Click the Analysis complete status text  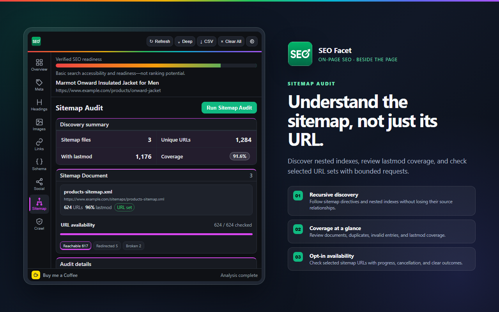239,275
